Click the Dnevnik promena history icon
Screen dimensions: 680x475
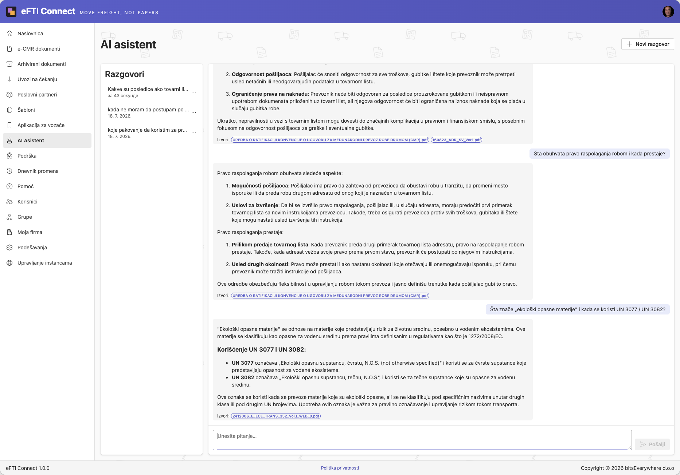pyautogui.click(x=9, y=171)
